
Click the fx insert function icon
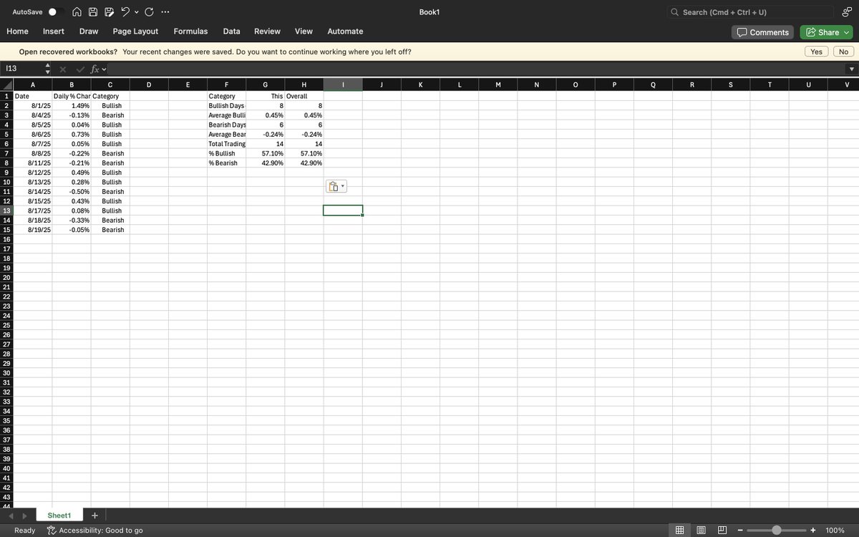point(94,69)
